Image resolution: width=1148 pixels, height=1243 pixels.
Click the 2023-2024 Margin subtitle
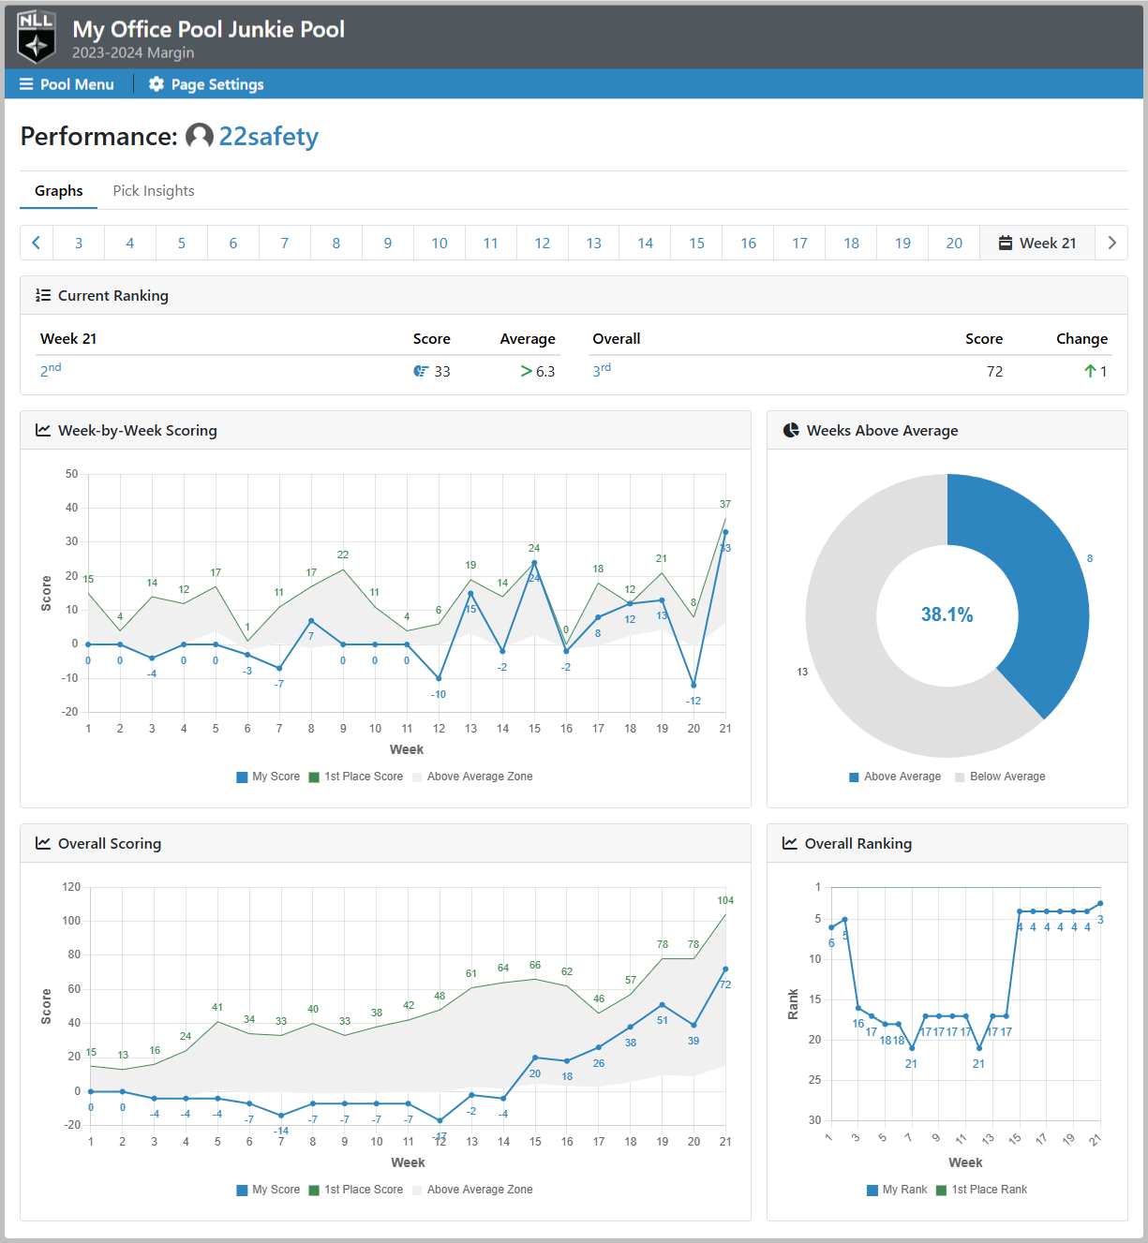[133, 53]
